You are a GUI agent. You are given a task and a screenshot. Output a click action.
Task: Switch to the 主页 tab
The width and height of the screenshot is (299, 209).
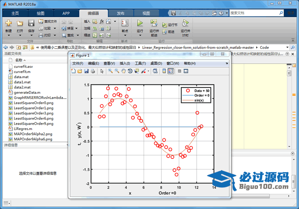coord(15,13)
